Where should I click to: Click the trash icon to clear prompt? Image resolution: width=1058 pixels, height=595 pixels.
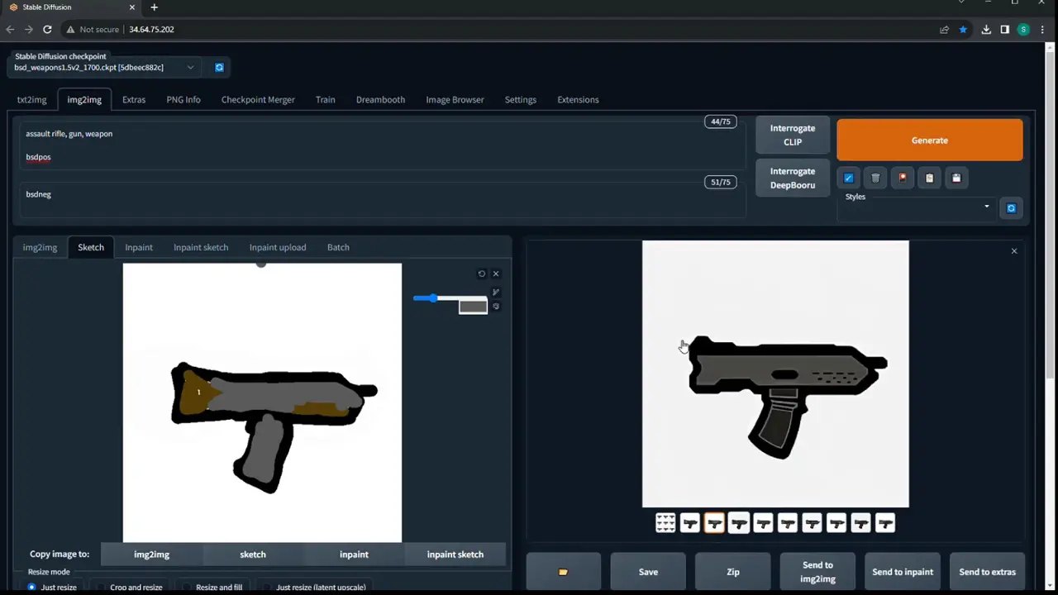(x=875, y=178)
